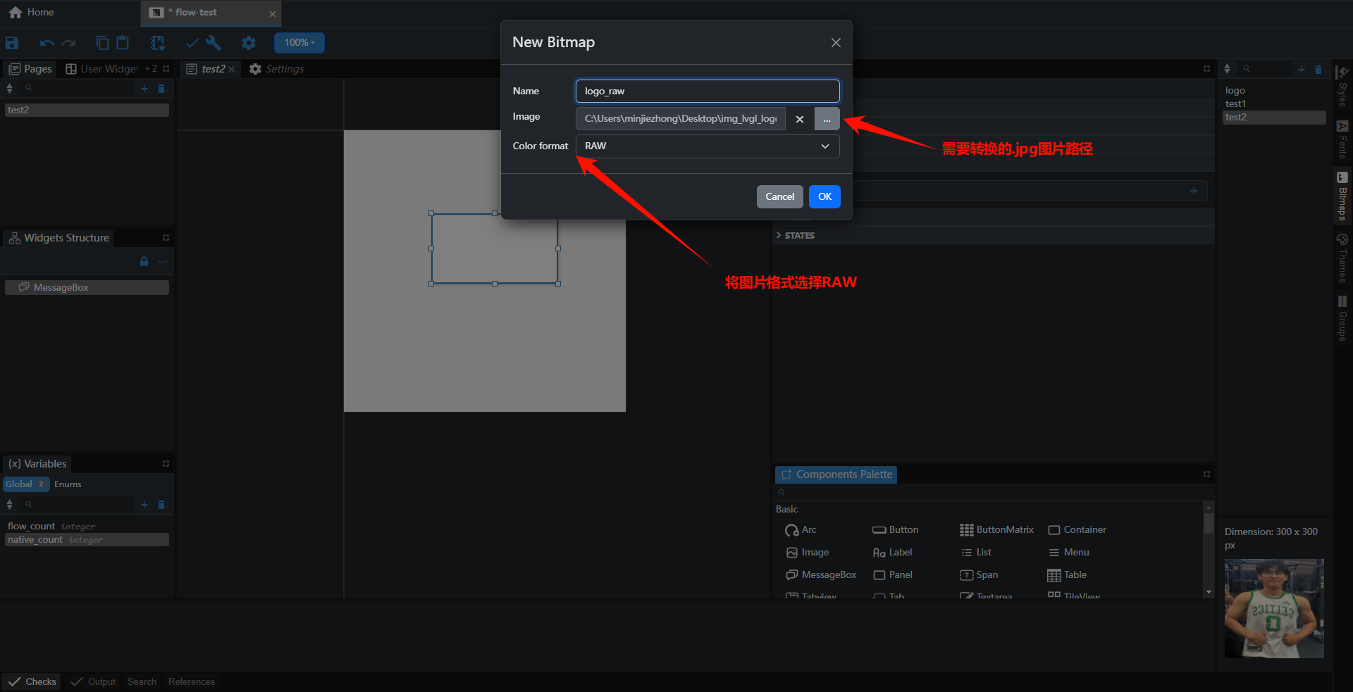Toggle the widgets structure lock icon
The image size is (1353, 692).
pos(144,262)
